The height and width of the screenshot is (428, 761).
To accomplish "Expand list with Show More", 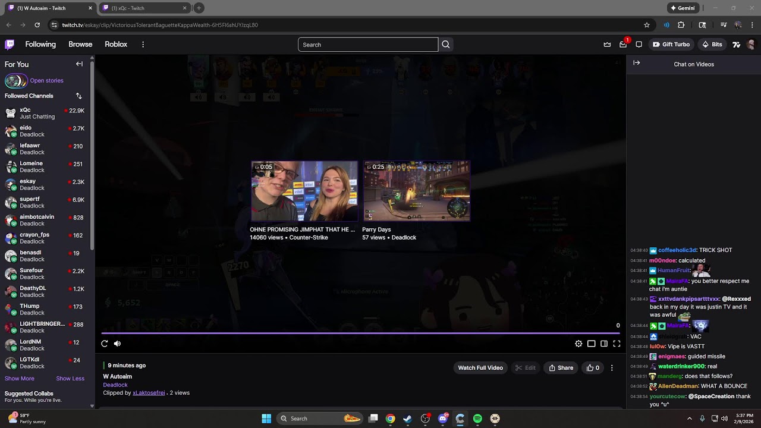I will click(20, 379).
